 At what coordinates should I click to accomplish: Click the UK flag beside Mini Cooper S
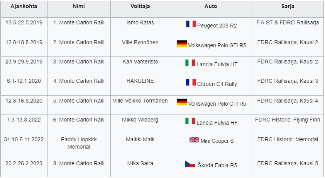click(x=194, y=140)
